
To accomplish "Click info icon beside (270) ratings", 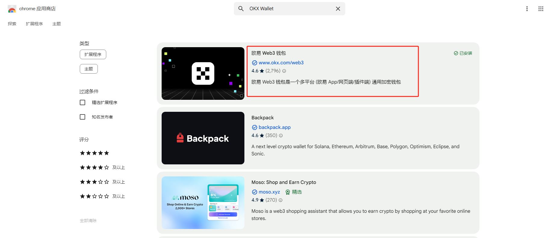I will 281,200.
